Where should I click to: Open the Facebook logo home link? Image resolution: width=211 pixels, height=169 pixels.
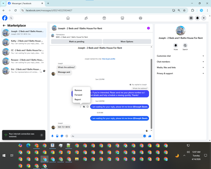point(5,18)
